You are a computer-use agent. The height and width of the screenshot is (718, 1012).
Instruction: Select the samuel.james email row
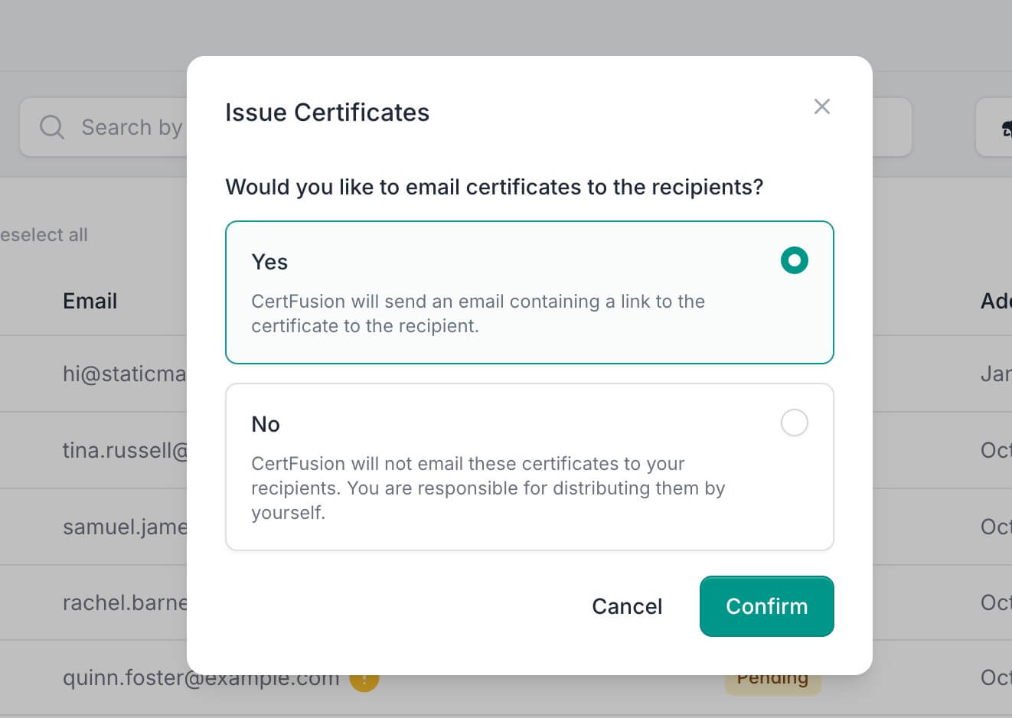124,527
